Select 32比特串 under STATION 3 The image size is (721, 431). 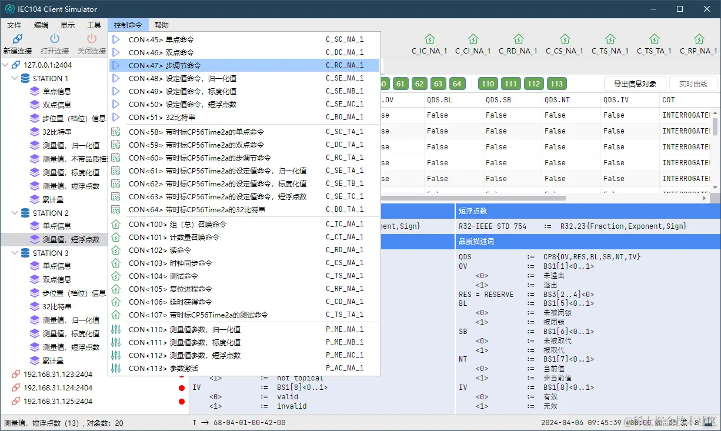tap(57, 306)
